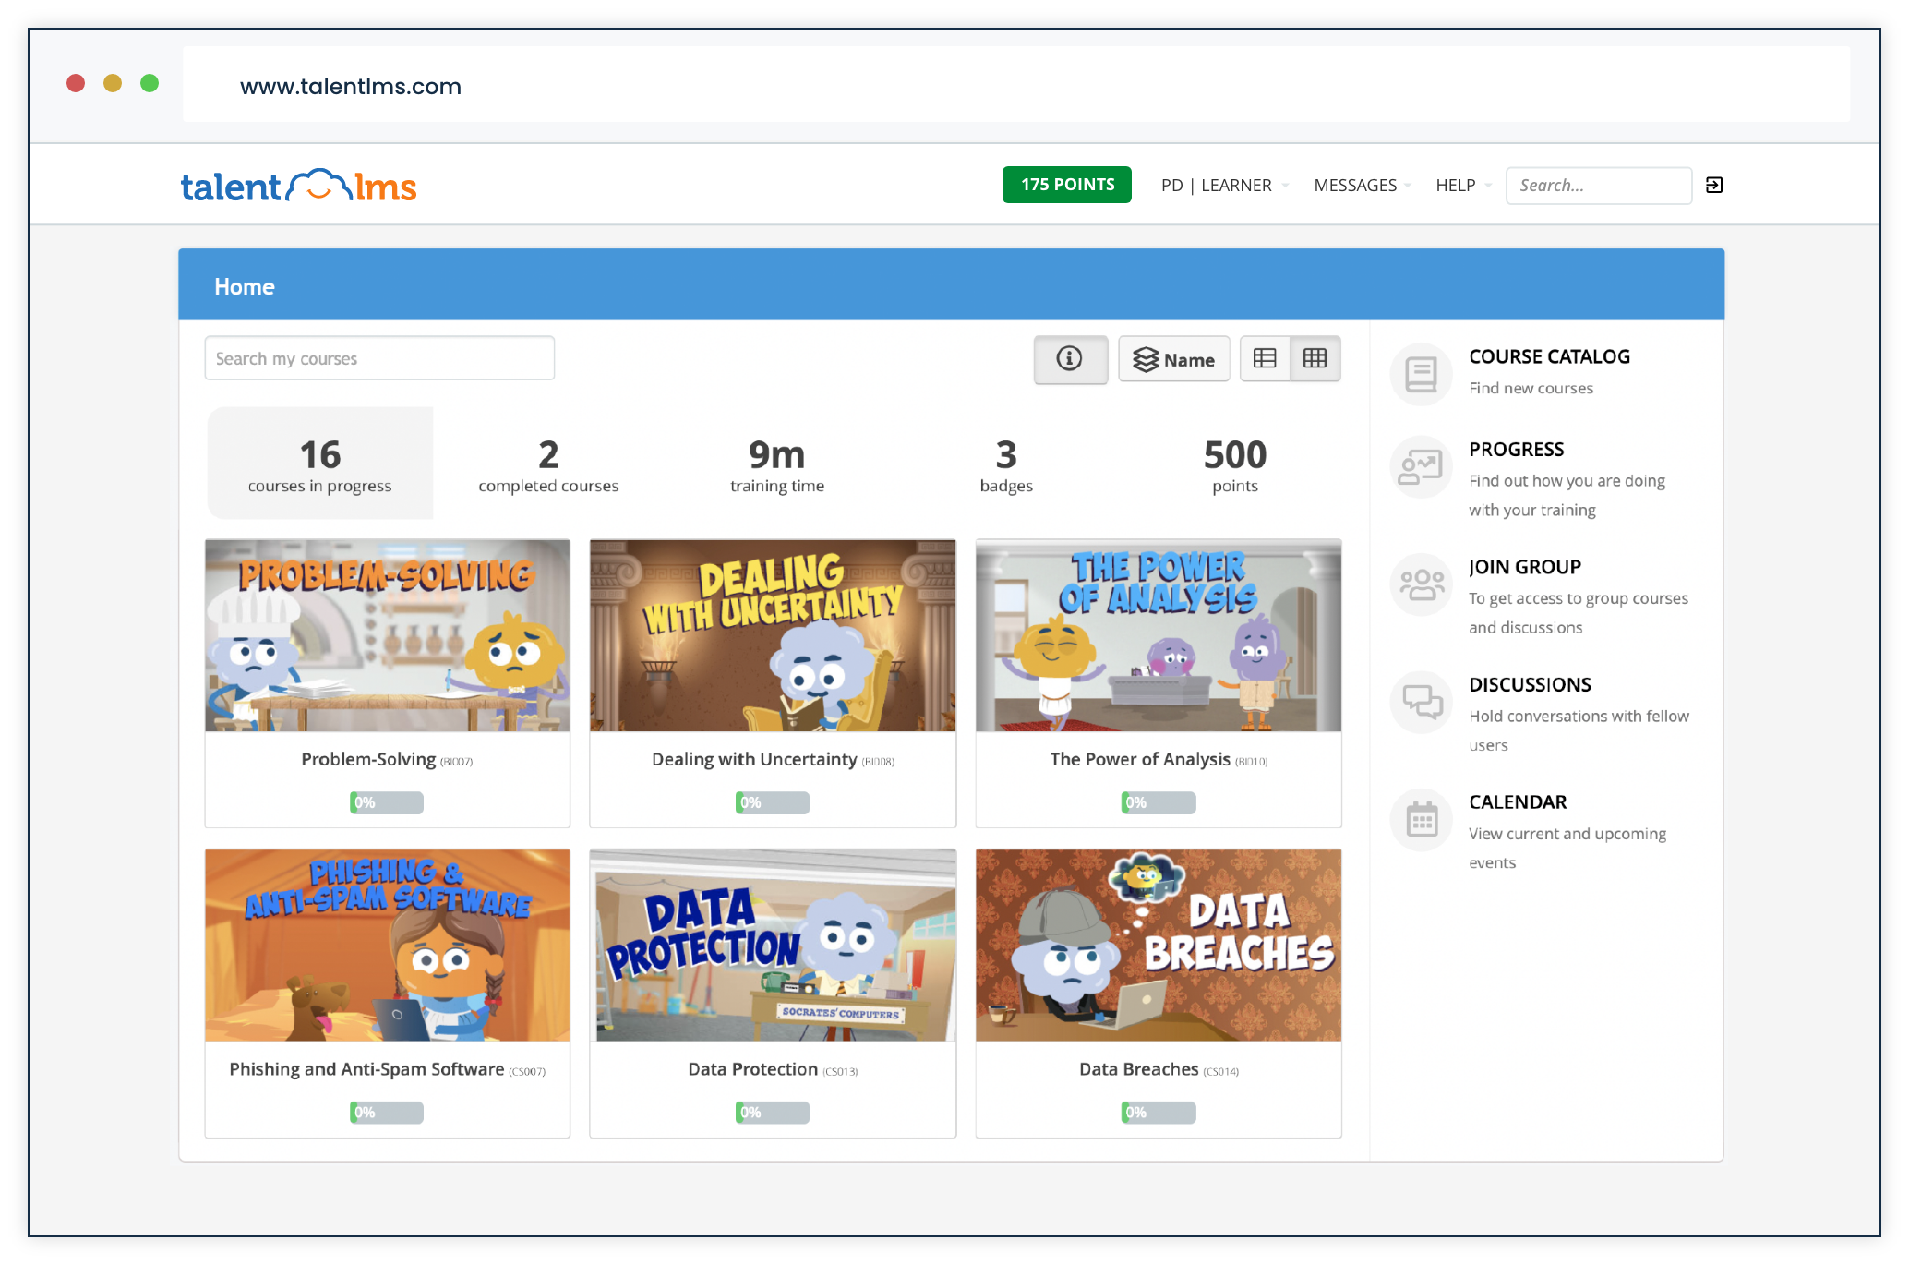This screenshot has width=1909, height=1265.
Task: Open the HELP dropdown menu
Action: tap(1463, 186)
